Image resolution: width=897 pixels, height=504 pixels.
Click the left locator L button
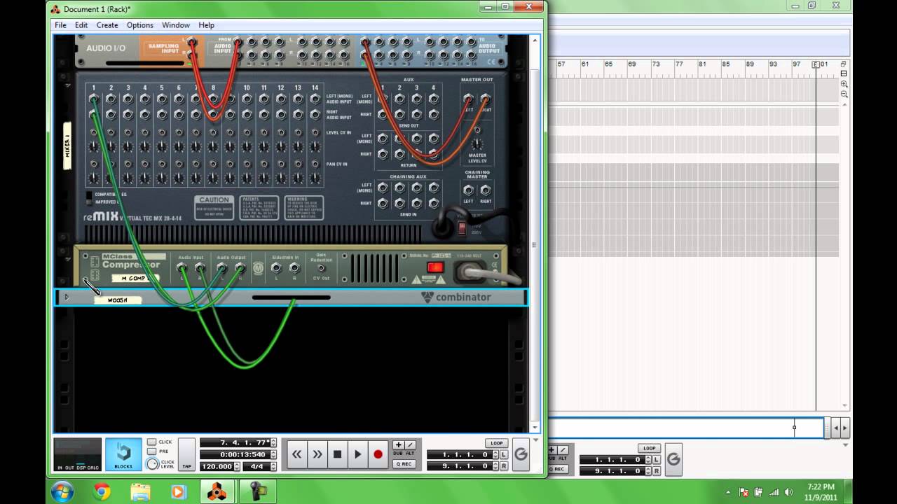click(504, 455)
